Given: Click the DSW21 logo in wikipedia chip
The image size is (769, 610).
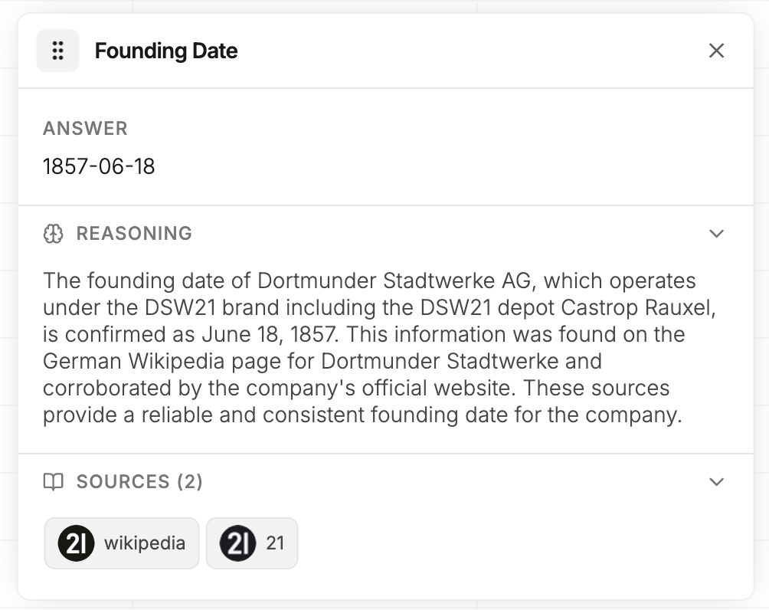Looking at the screenshot, I should coord(76,543).
